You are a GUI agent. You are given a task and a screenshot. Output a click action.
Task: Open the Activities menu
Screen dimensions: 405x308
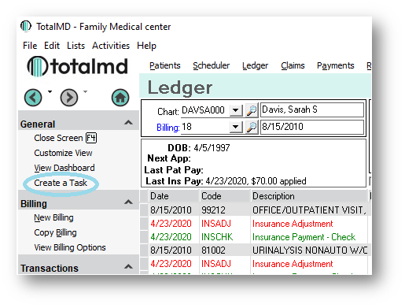point(111,46)
